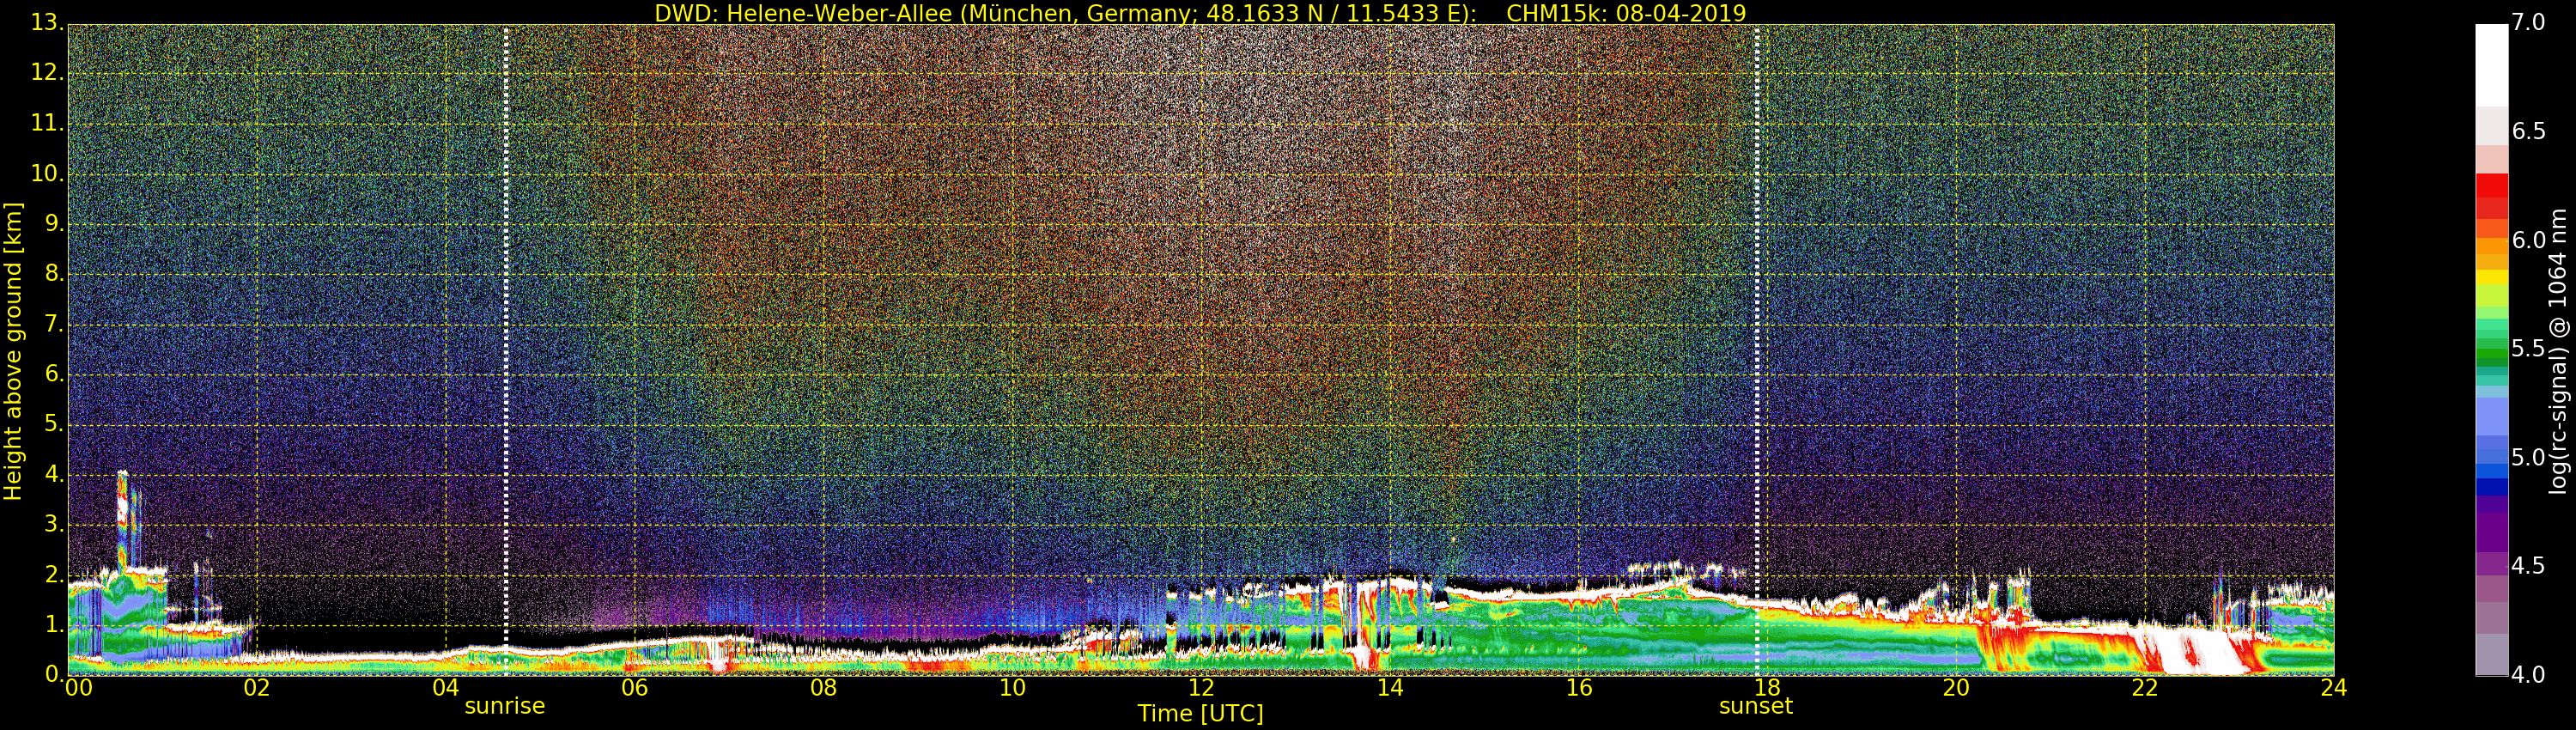This screenshot has height=730, width=2576.
Task: Click the x-axis tick label "18"
Action: tap(1768, 688)
